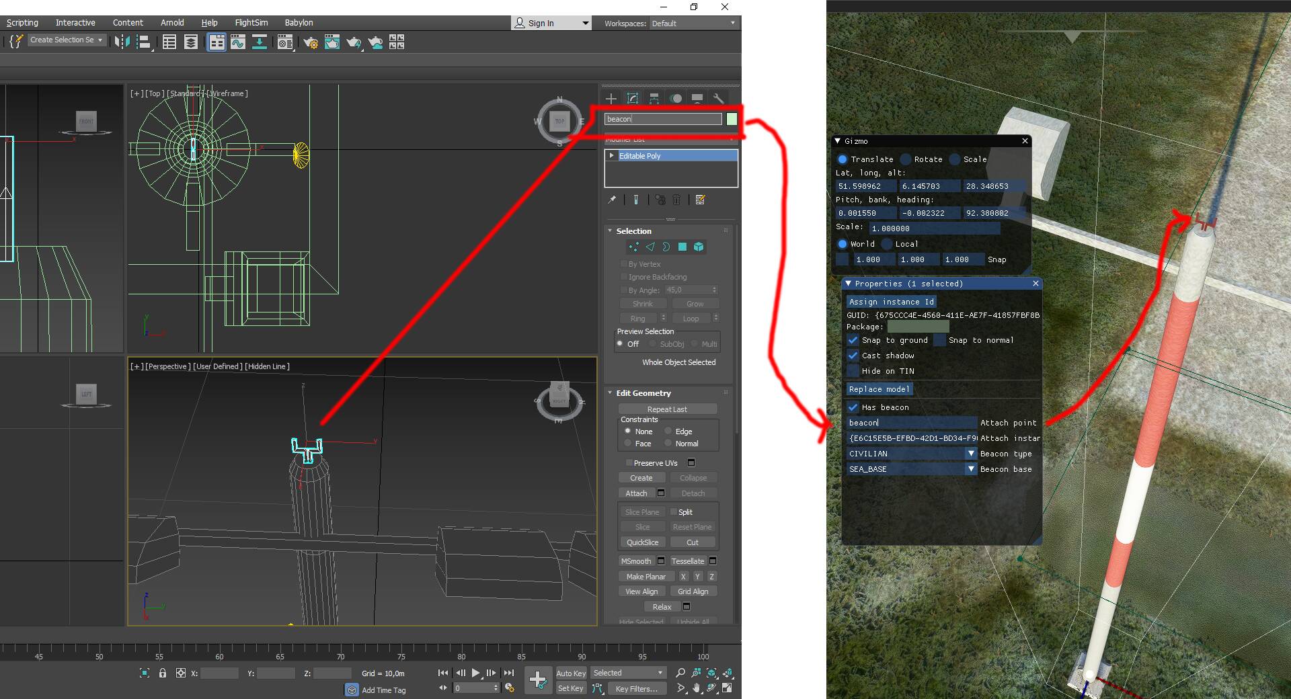1291x699 pixels.
Task: Click the Pin Stack icon
Action: pos(612,200)
